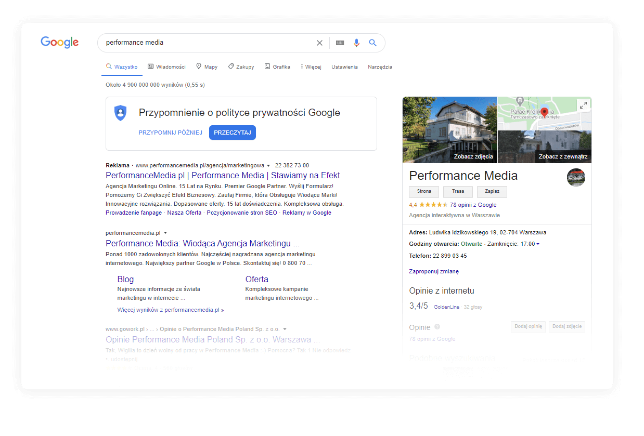Click the Google logo
Screen dimensions: 644x436
coord(60,43)
